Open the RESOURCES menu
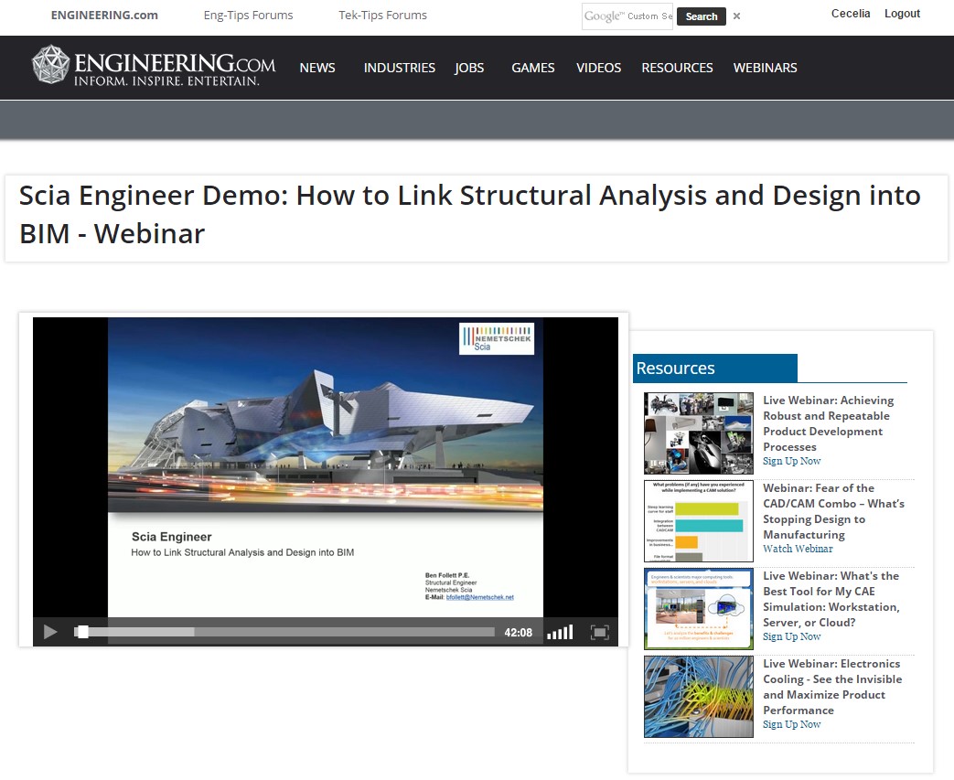Viewport: 954px width, 780px height. pos(677,68)
